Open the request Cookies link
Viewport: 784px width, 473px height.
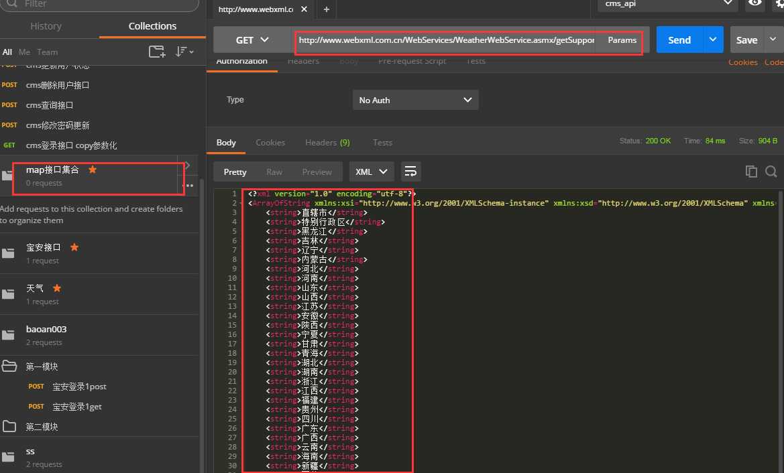tap(743, 62)
